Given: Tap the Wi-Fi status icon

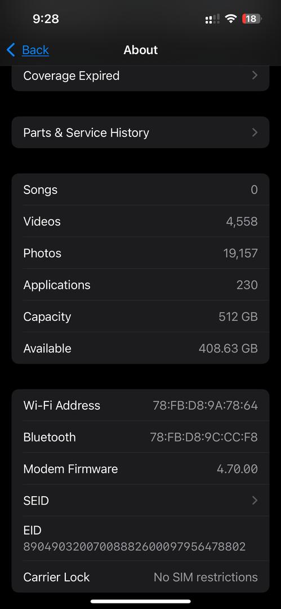Looking at the screenshot, I should [231, 18].
